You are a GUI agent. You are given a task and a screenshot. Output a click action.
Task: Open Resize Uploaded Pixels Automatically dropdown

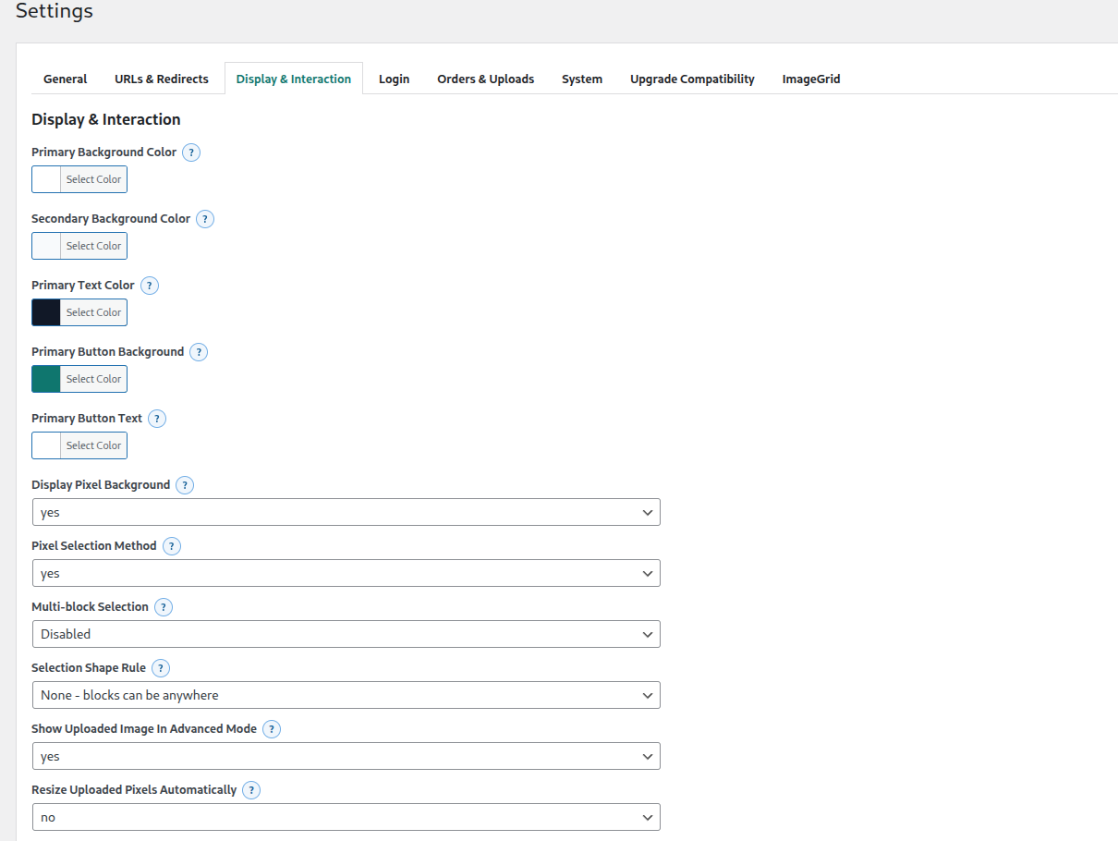click(x=346, y=817)
